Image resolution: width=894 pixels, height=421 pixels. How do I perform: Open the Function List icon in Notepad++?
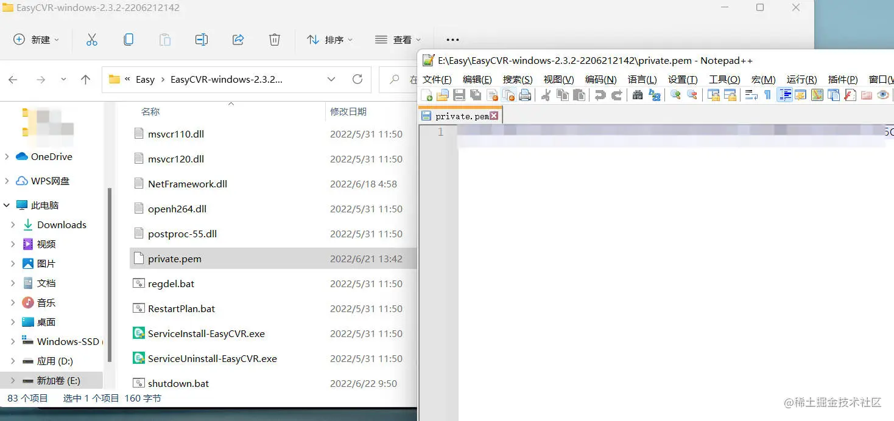850,95
